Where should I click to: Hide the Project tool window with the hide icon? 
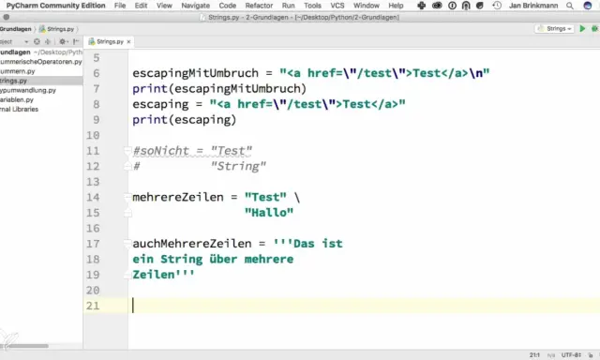tap(76, 41)
